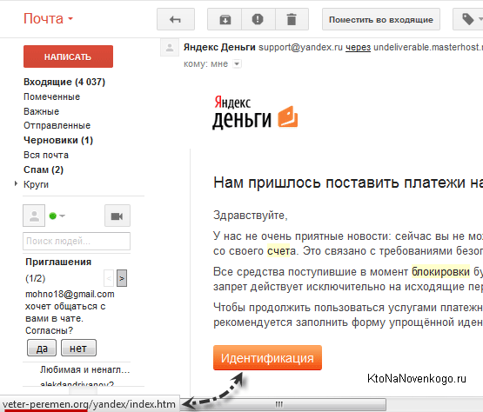This screenshot has height=412, width=483.
Task: Click in the Поиск людей search field
Action: point(77,241)
